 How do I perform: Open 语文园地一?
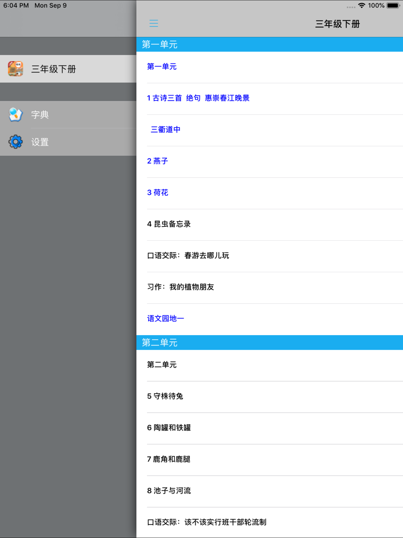pyautogui.click(x=270, y=319)
